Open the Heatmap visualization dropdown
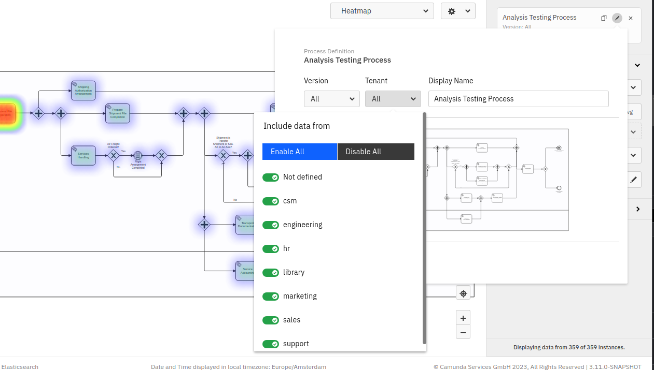 [x=382, y=11]
